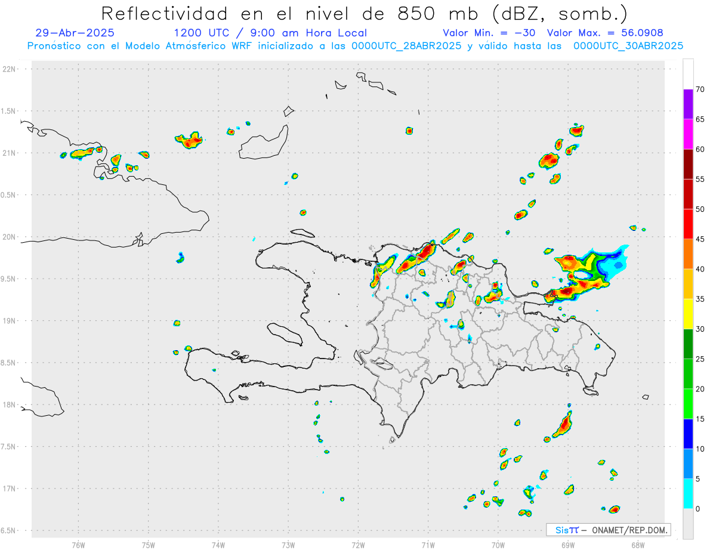Click the '71W' longitude axis label
The image size is (716, 553).
point(428,545)
